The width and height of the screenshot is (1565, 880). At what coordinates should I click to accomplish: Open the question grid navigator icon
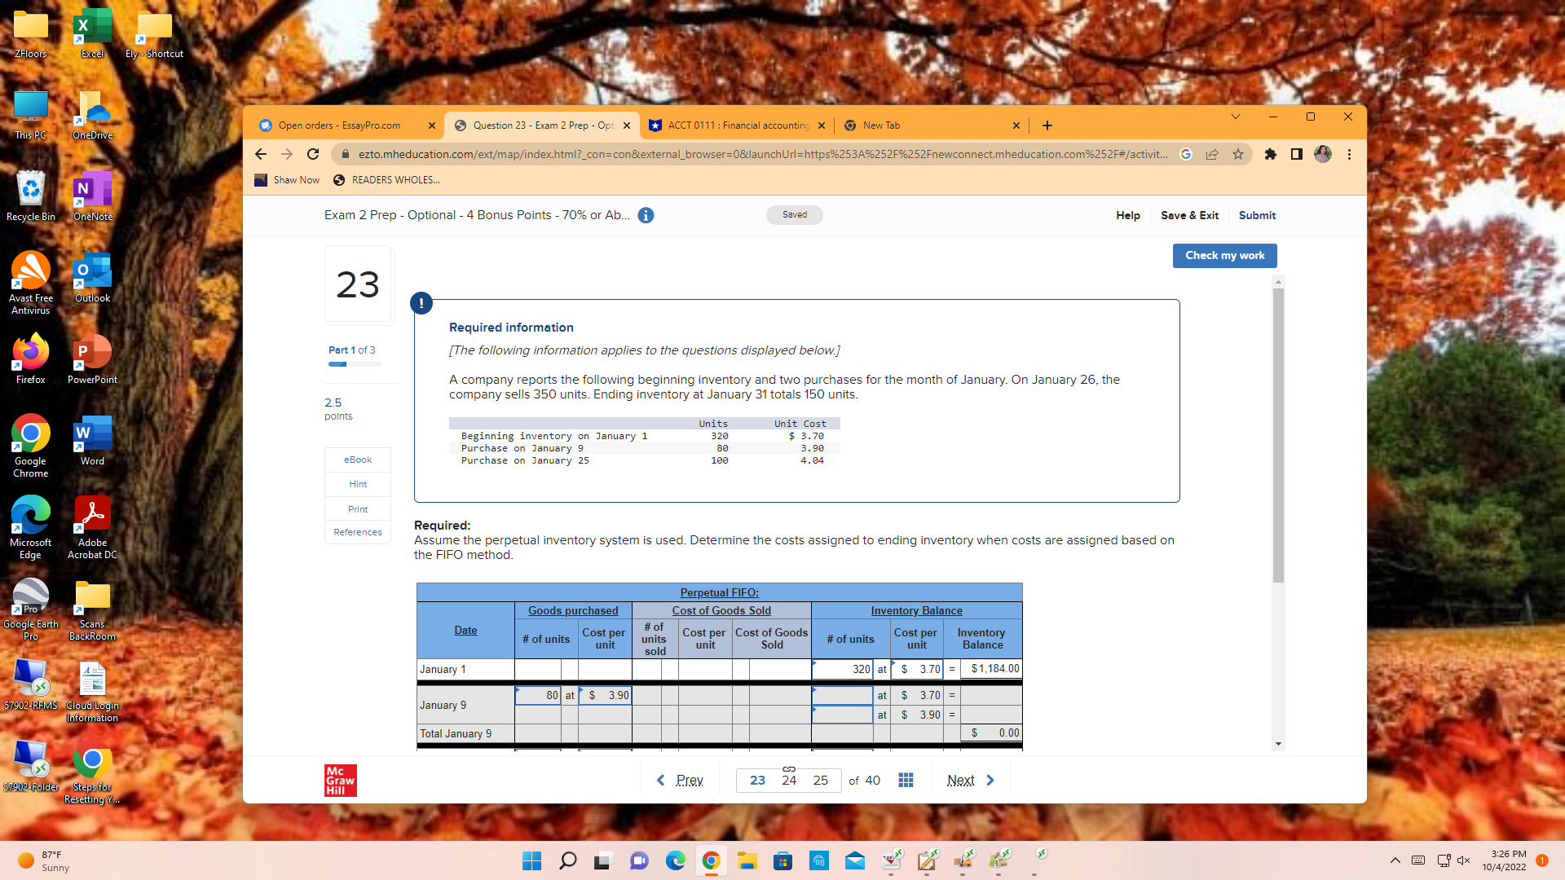coord(906,780)
